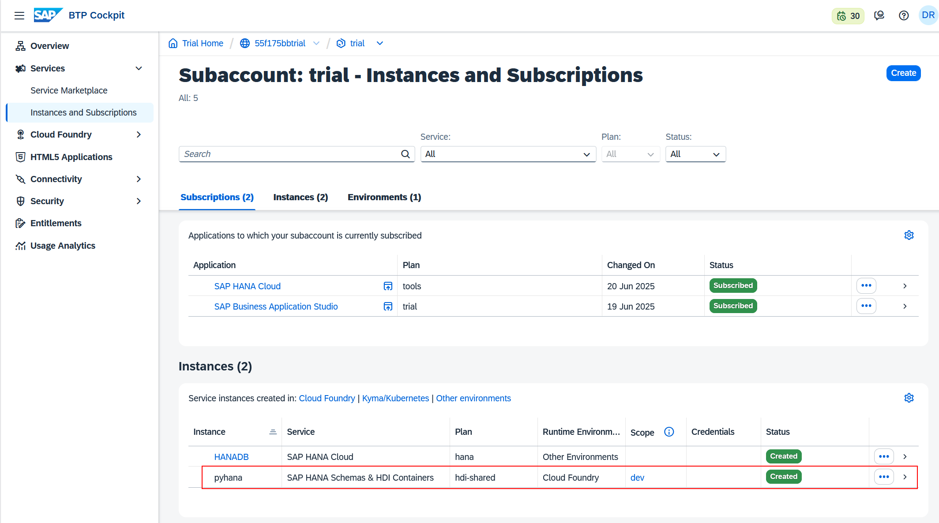The height and width of the screenshot is (523, 939).
Task: Click the Trial Home house icon
Action: tap(173, 43)
